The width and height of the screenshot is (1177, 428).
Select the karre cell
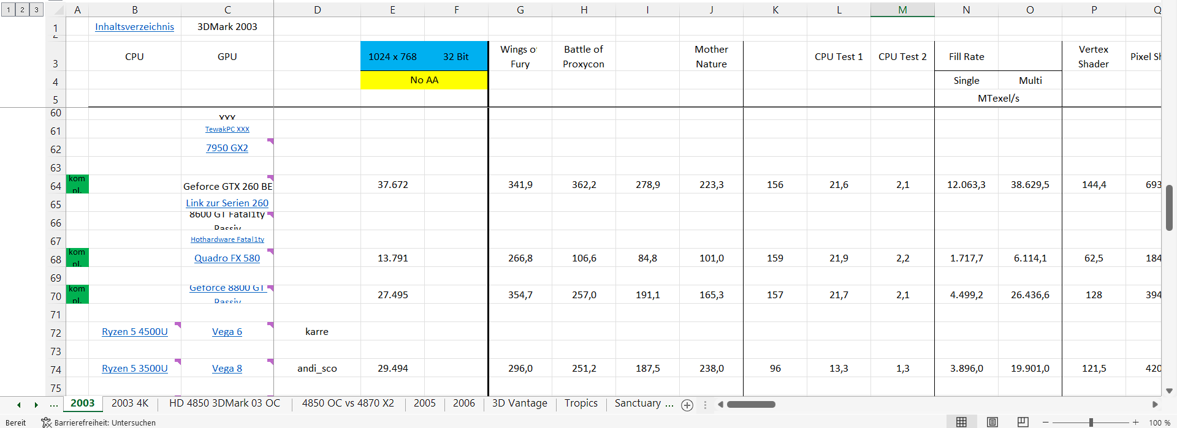[317, 331]
